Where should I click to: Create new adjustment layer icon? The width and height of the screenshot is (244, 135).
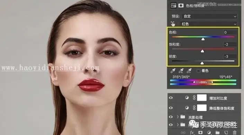click(209, 133)
